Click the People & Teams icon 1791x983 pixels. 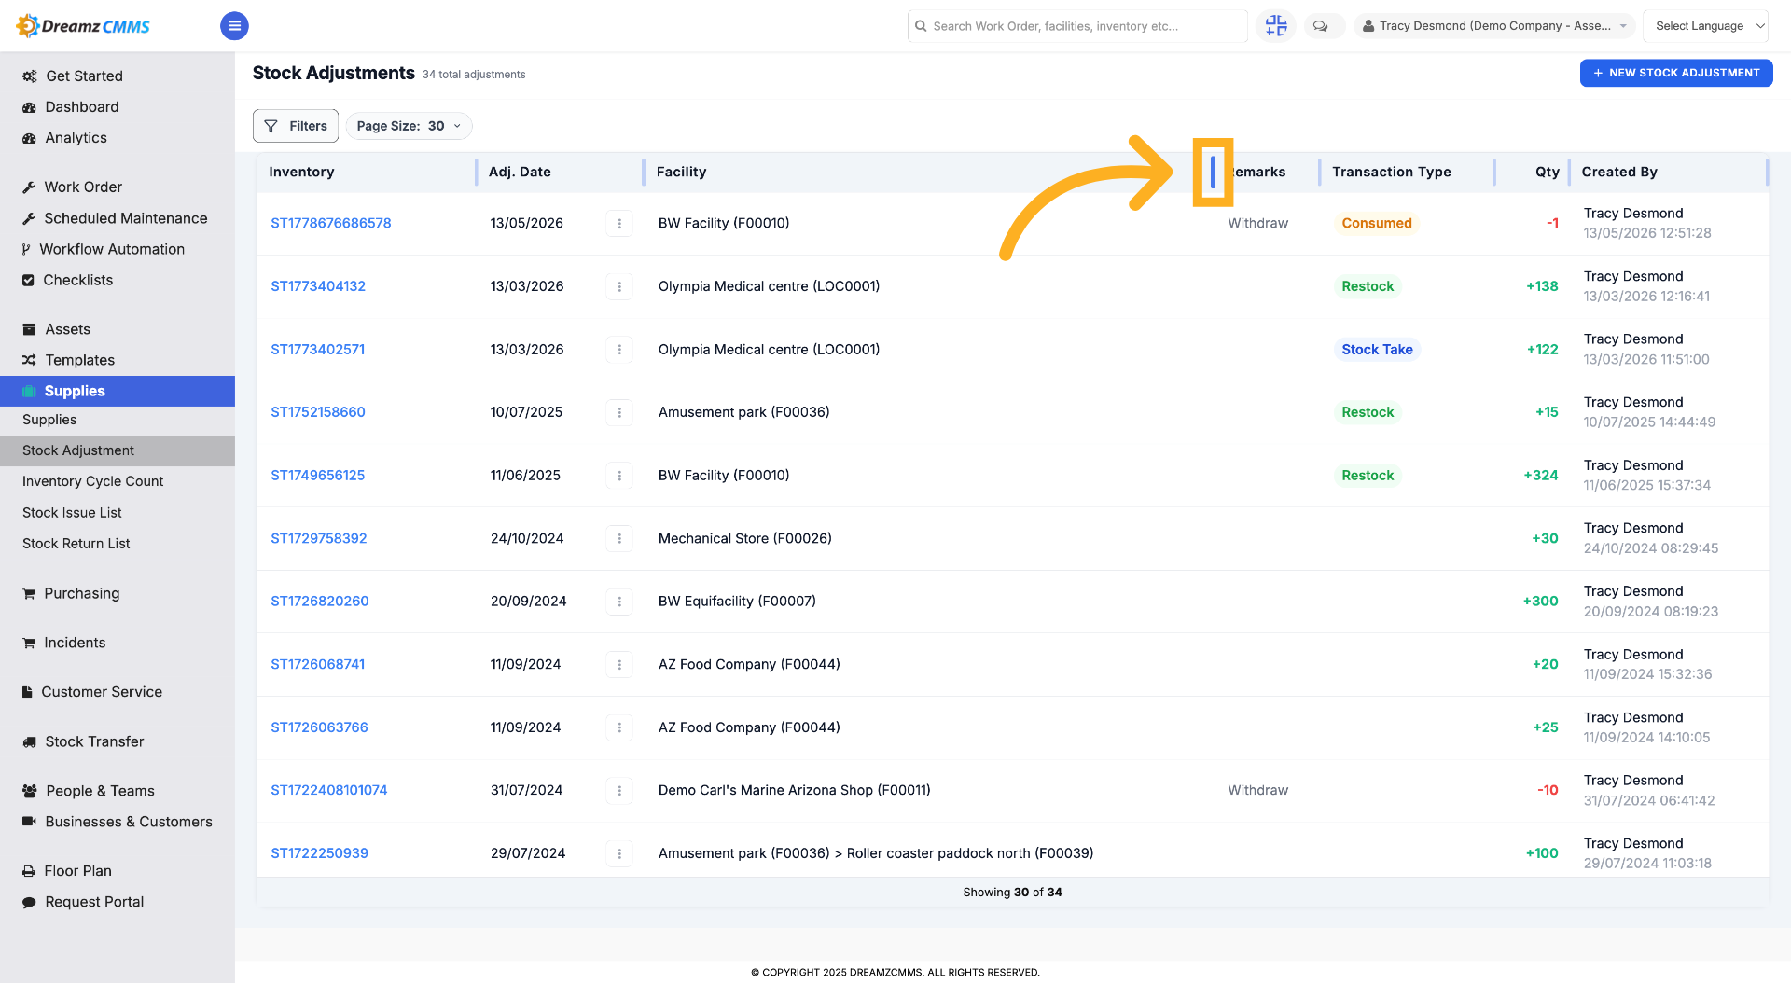point(30,791)
